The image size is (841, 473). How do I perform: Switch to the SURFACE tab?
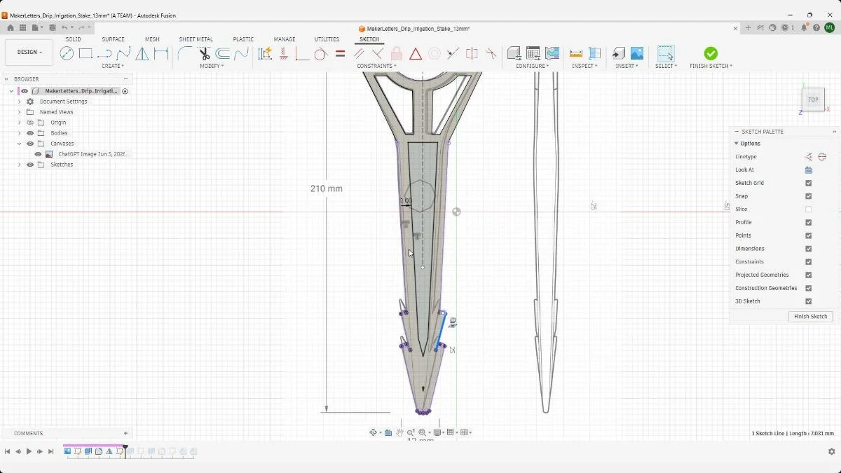(113, 39)
